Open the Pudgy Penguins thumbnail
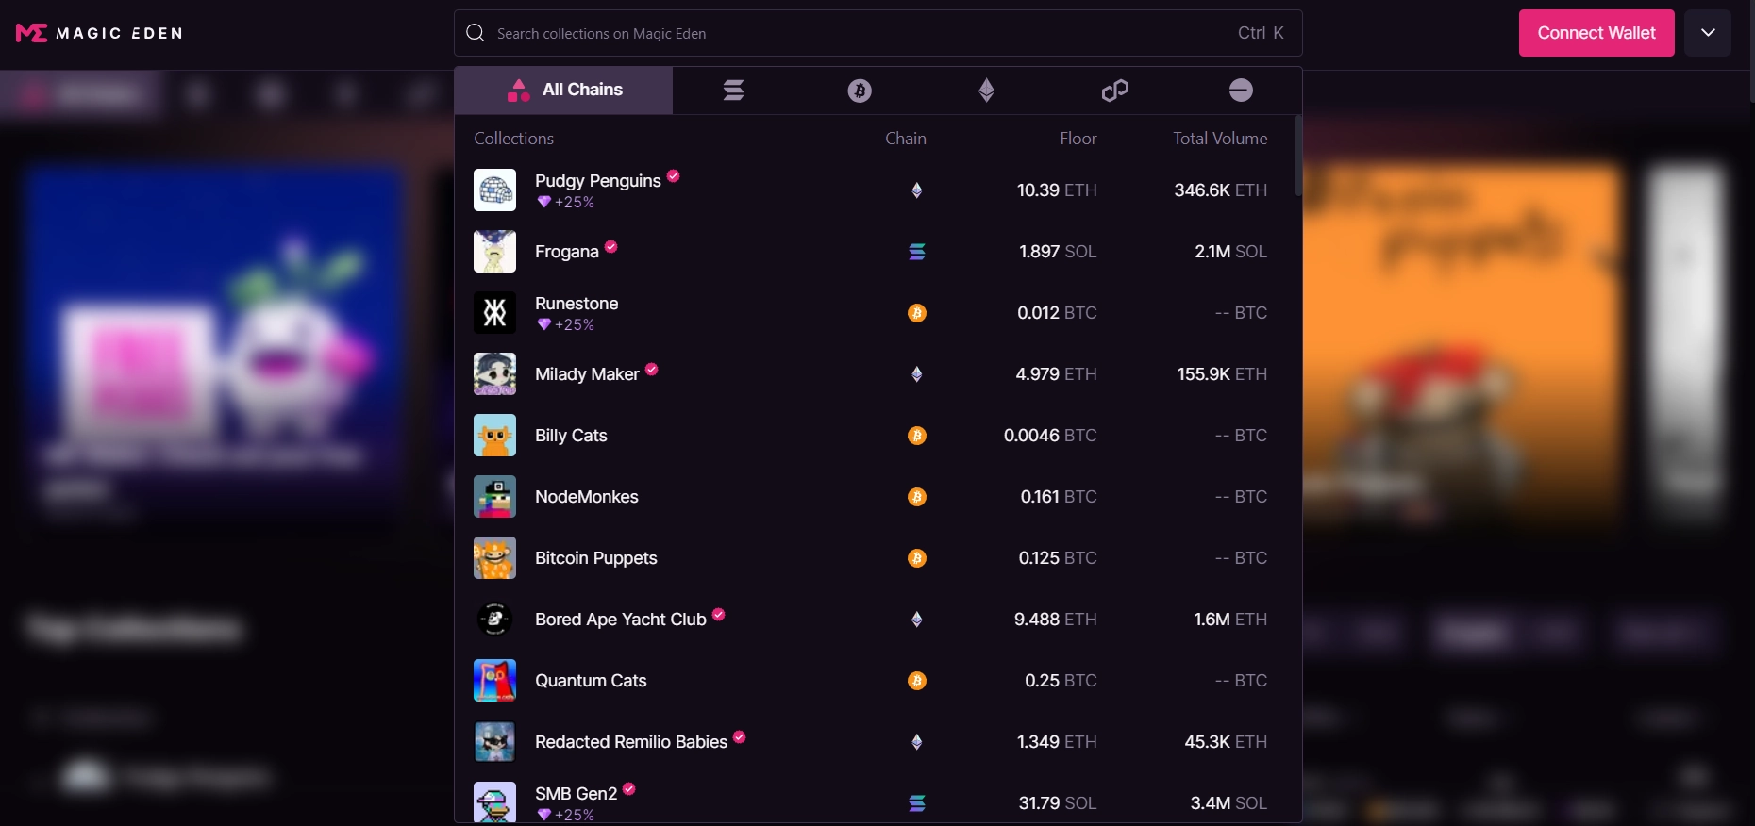Screen dimensions: 1755x826 pos(494,190)
